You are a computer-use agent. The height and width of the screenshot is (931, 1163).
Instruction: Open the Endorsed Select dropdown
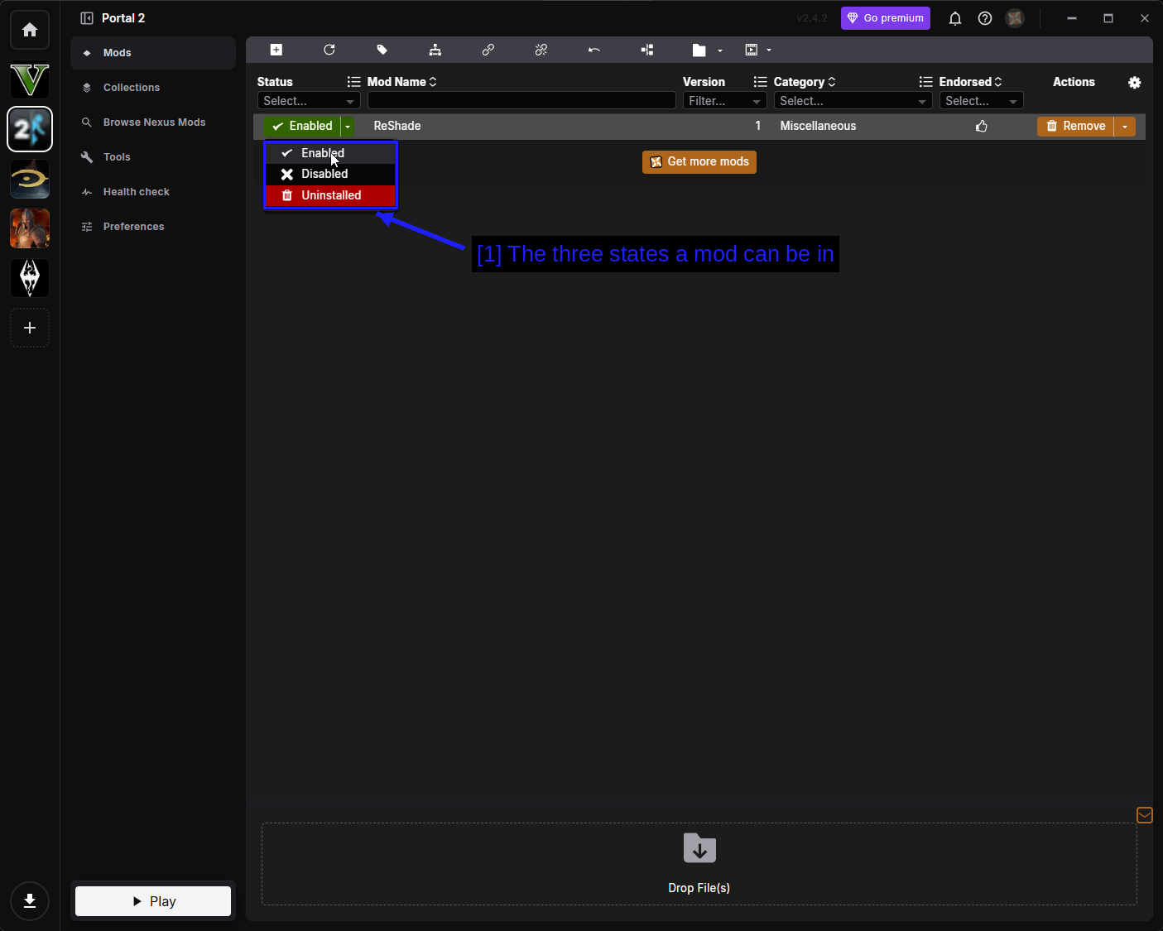coord(982,101)
